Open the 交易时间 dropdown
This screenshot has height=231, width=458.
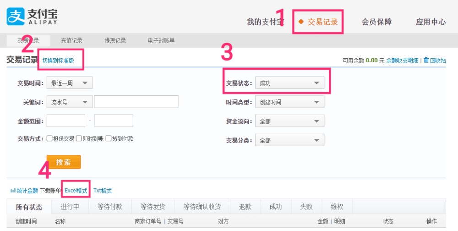[x=70, y=83]
